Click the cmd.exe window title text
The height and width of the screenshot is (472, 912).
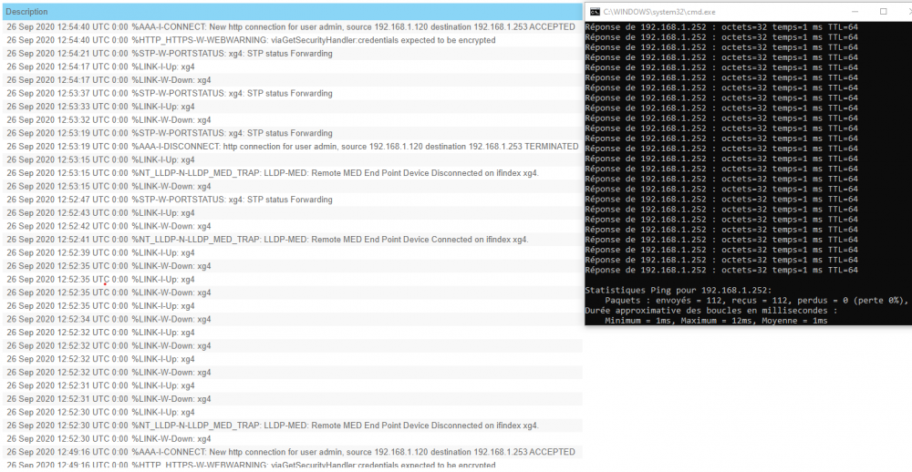(659, 12)
